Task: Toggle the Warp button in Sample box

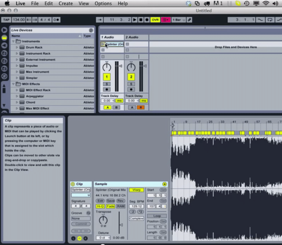Action: coord(137,190)
